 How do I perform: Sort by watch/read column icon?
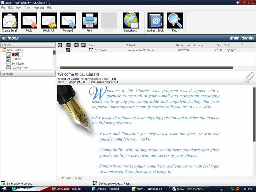pyautogui.click(x=83, y=45)
